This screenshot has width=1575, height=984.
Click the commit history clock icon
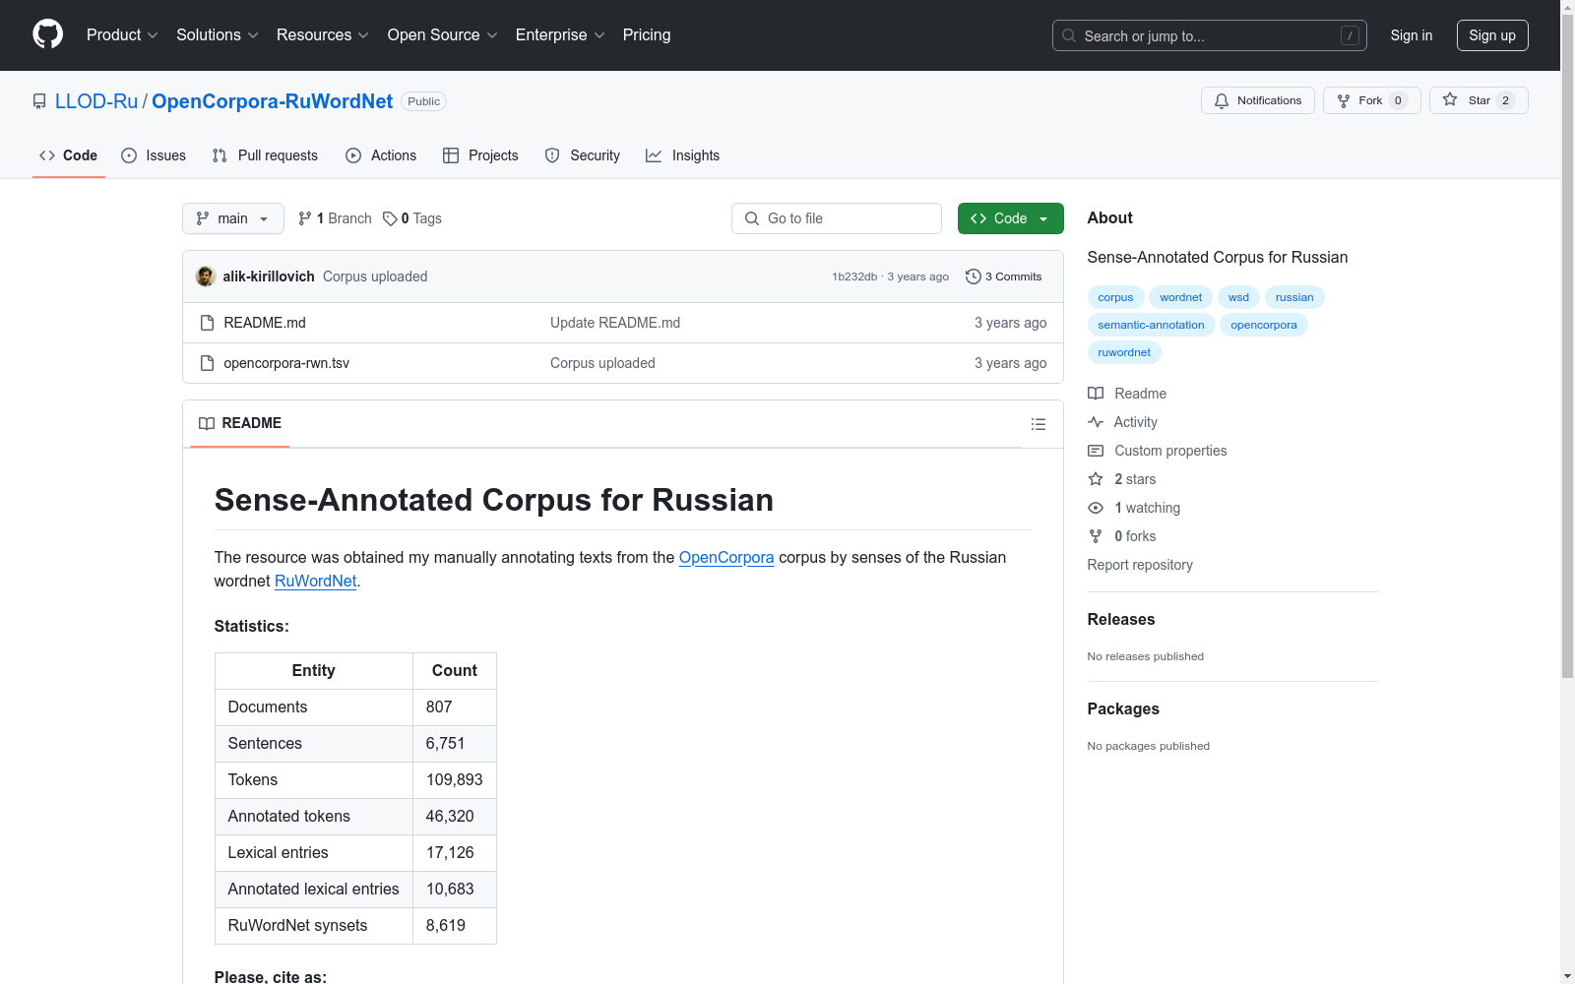click(x=973, y=277)
